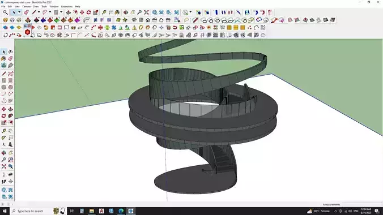This screenshot has height=215, width=383.
Task: Activate the Orbit tool in top toolbar
Action: (x=126, y=12)
